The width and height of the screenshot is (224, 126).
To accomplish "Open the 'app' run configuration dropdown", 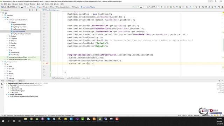I will click(x=141, y=7).
